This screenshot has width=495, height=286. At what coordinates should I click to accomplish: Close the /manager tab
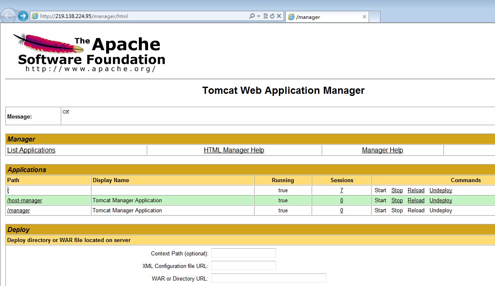click(x=364, y=17)
